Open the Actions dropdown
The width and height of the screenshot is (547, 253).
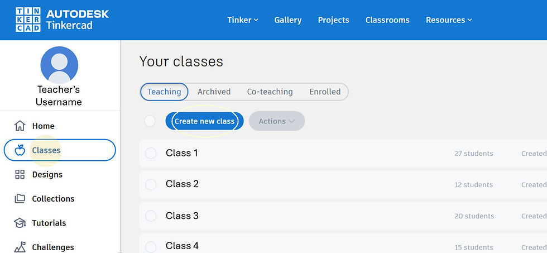point(277,121)
